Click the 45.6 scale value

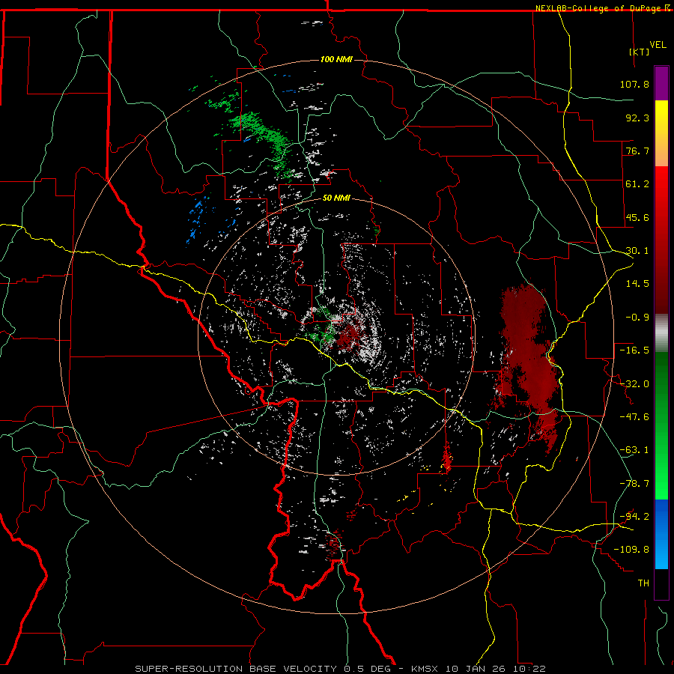pos(637,217)
